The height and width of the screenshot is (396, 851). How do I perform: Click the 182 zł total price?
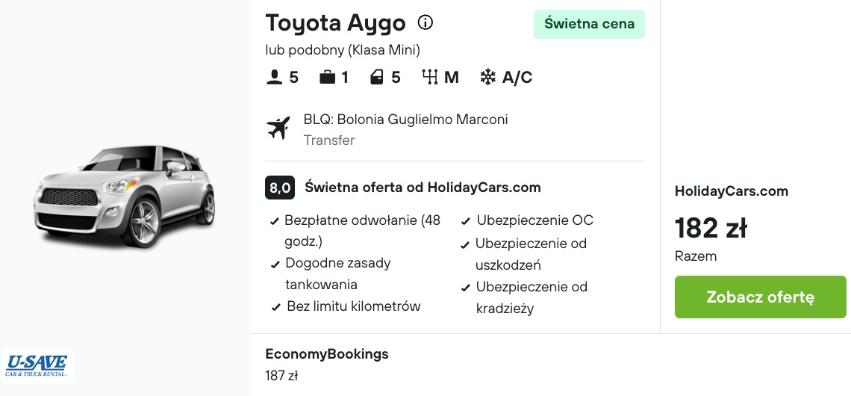tap(711, 228)
